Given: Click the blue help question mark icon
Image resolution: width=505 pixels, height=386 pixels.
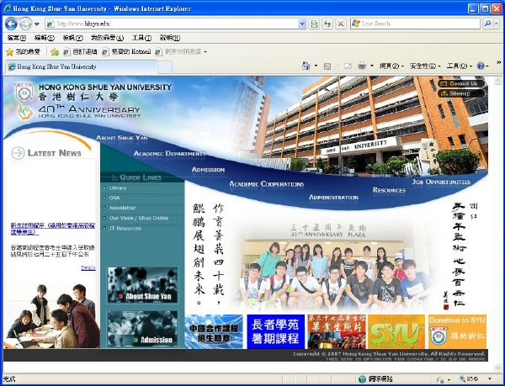Looking at the screenshot, I should 481,66.
